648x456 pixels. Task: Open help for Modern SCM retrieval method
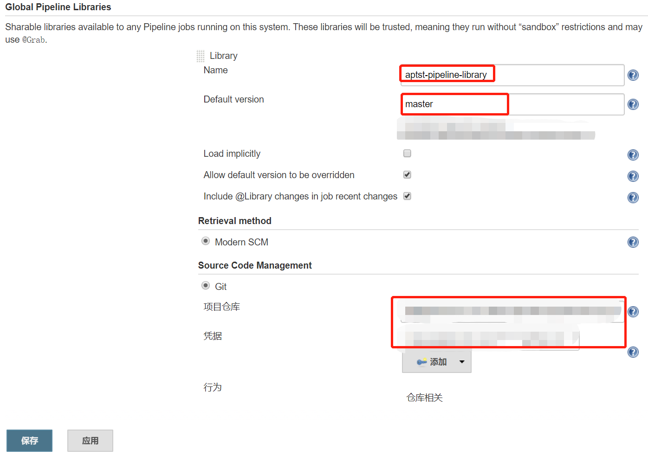[x=633, y=242]
